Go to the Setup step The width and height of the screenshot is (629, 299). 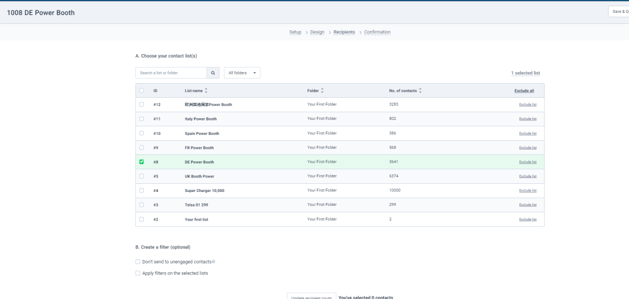[295, 32]
